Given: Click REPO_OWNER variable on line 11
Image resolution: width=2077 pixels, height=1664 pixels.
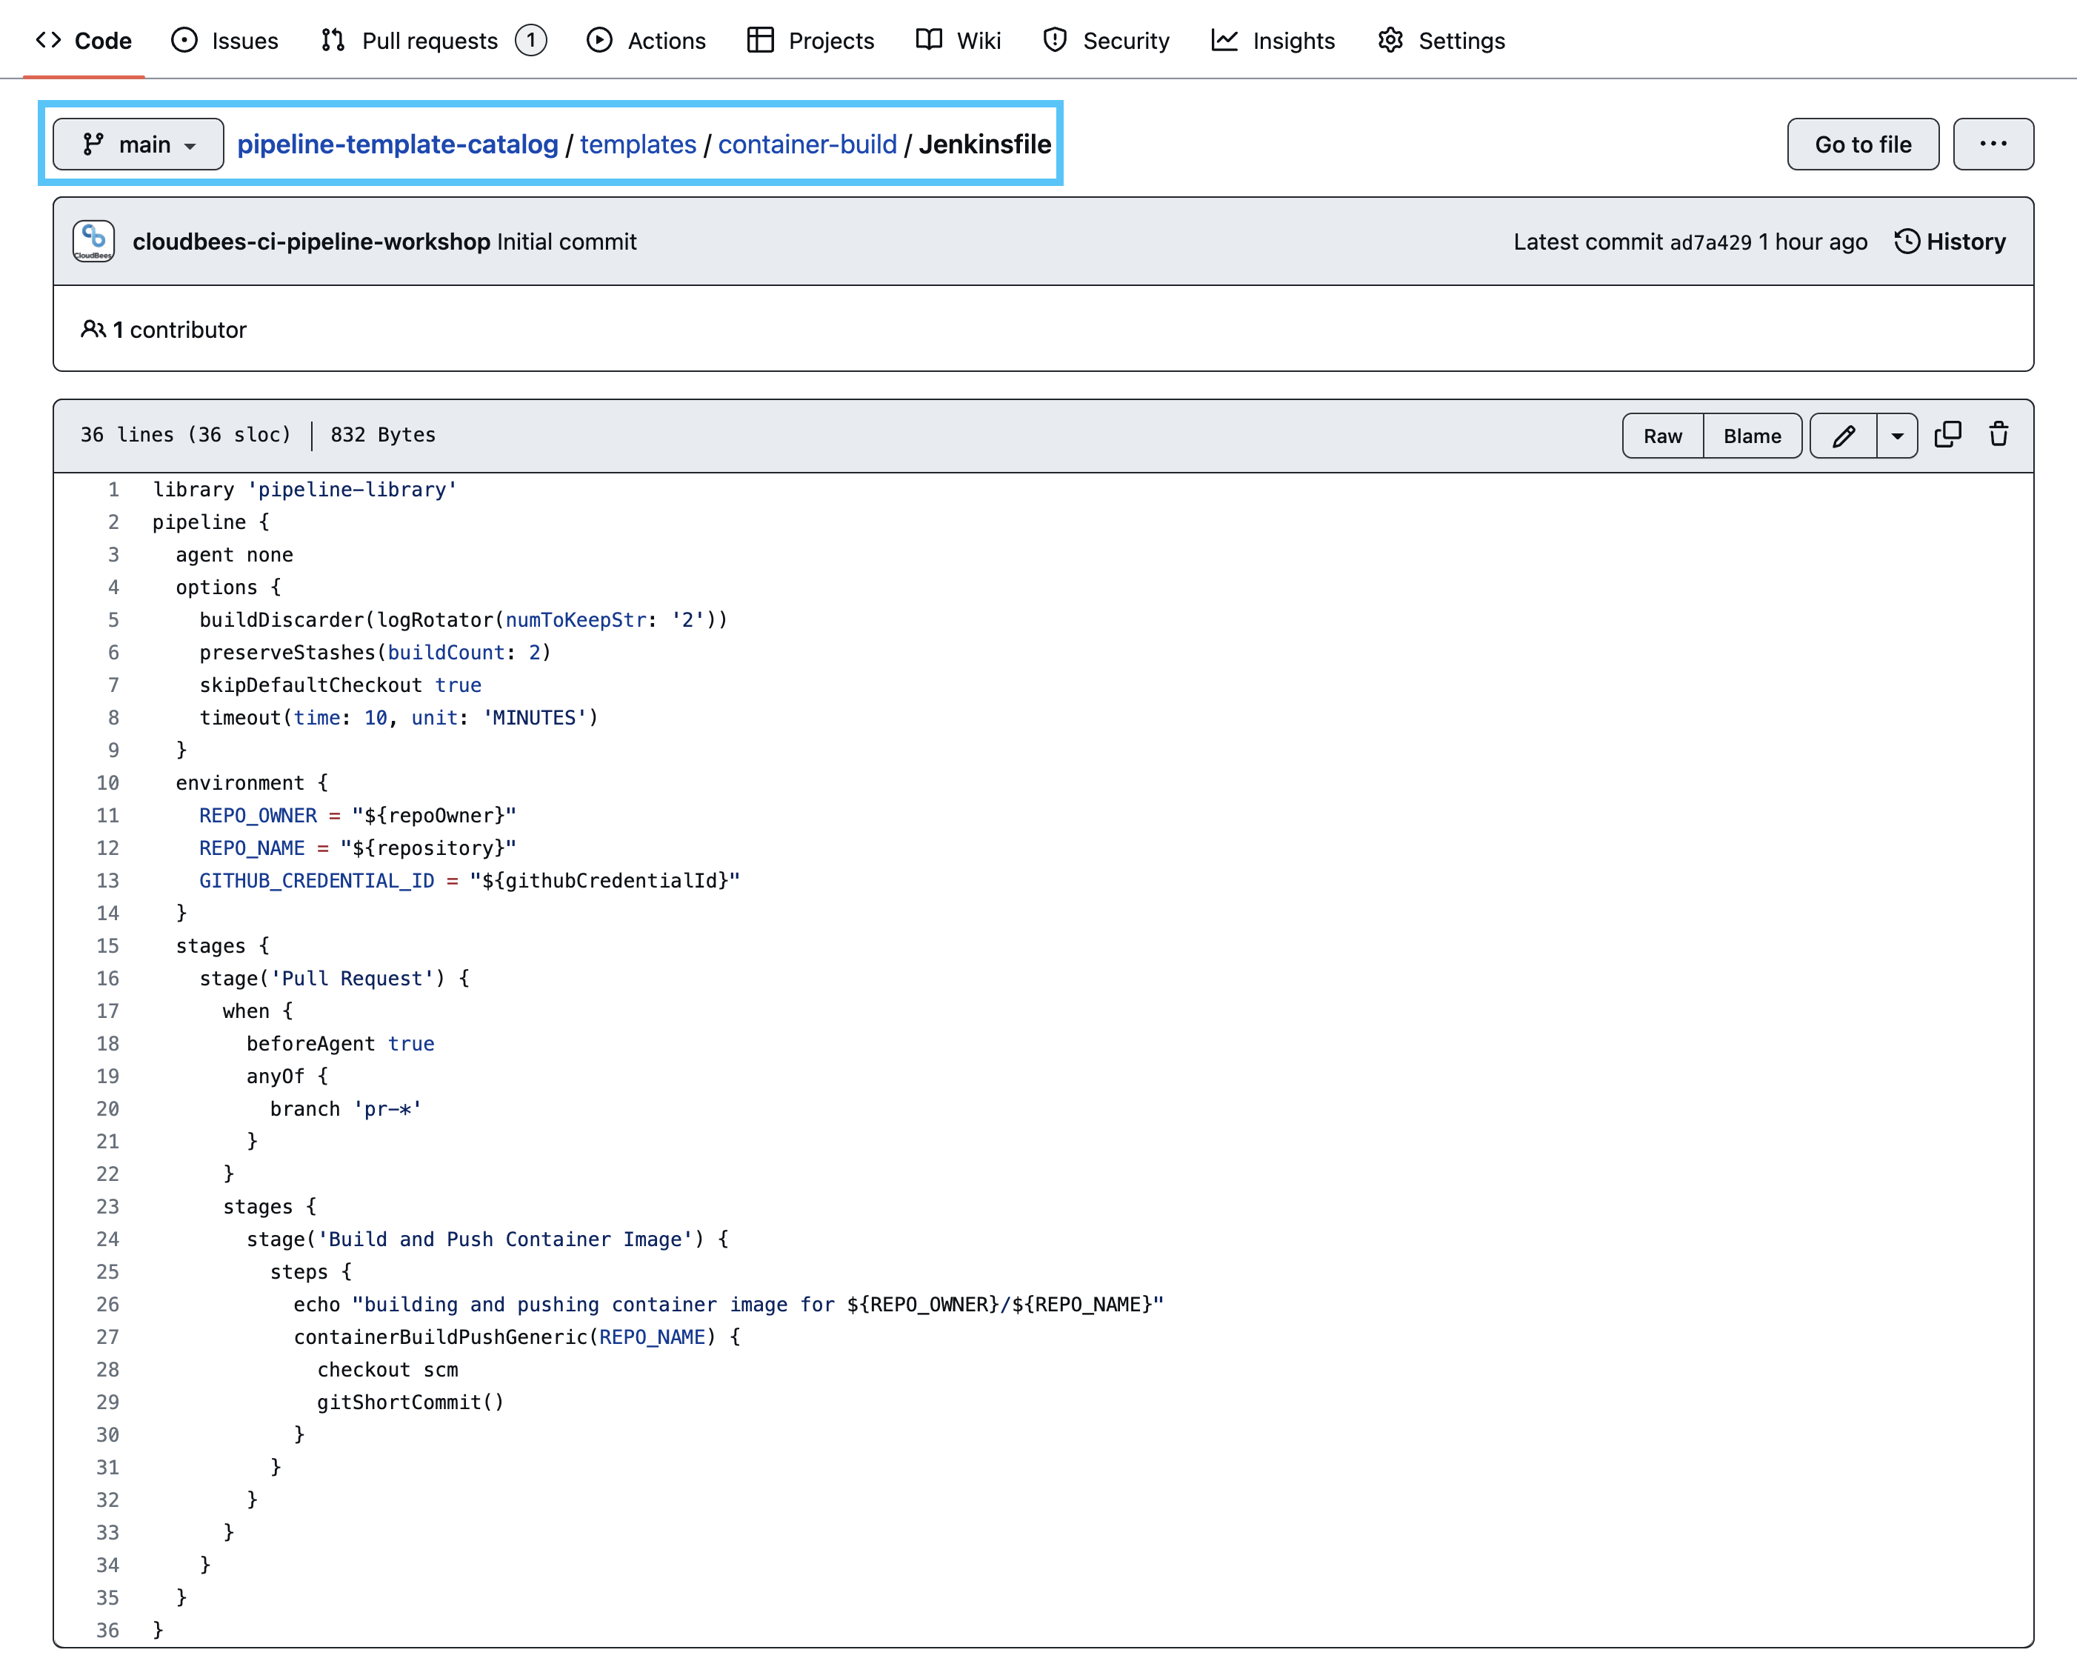Looking at the screenshot, I should coord(259,815).
